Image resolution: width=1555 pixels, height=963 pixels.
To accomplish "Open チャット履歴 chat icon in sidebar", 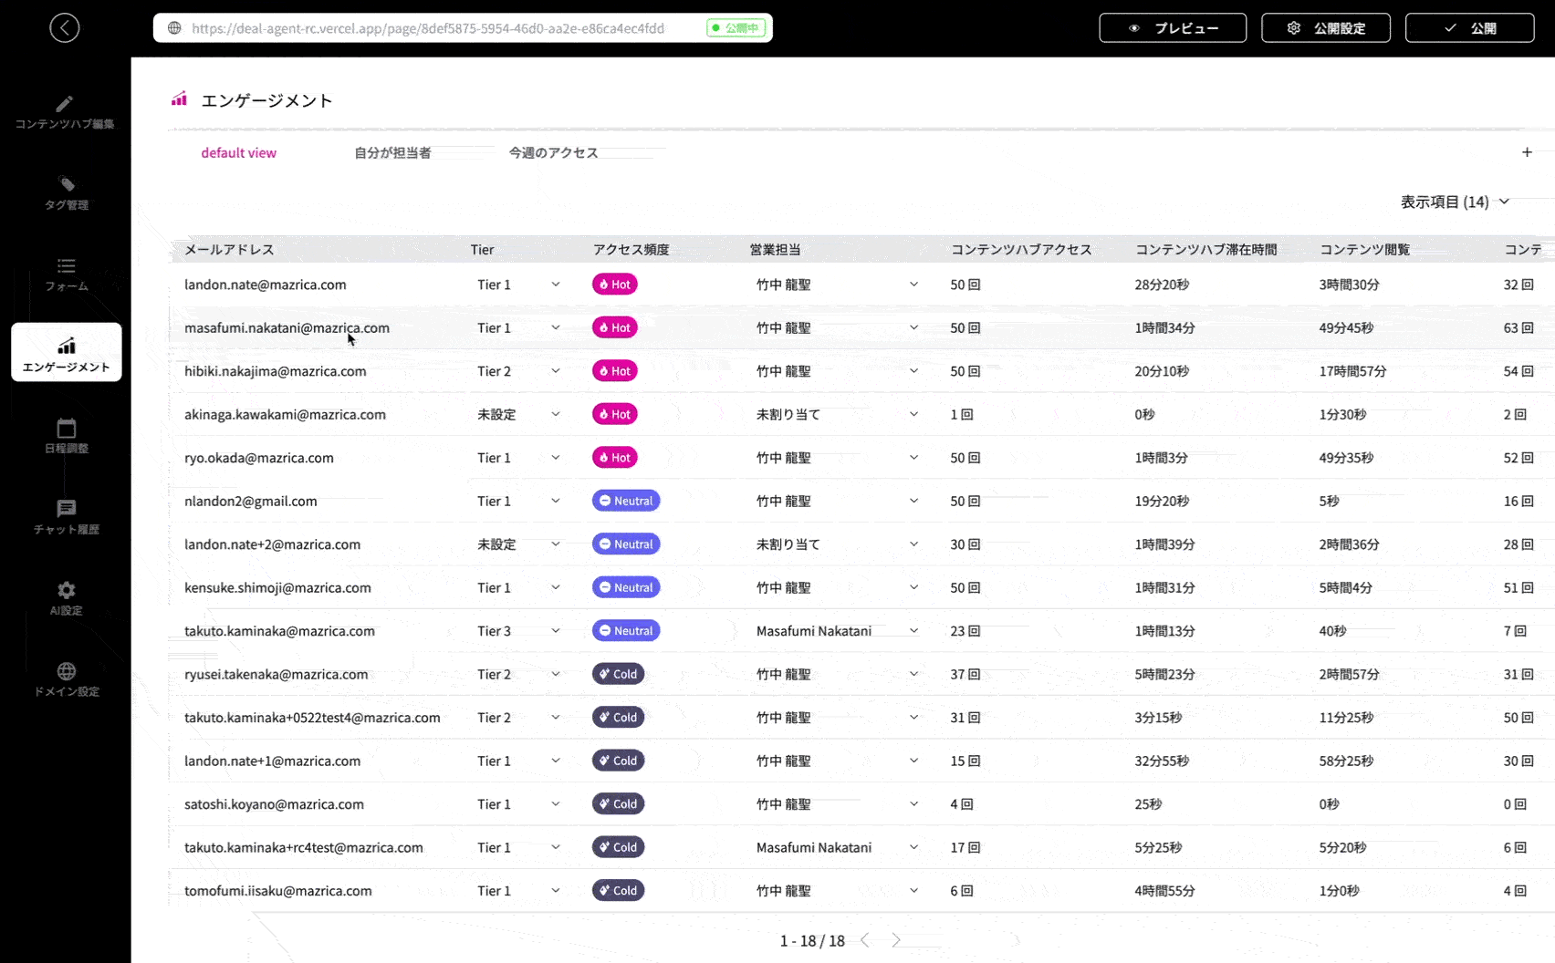I will tap(66, 509).
